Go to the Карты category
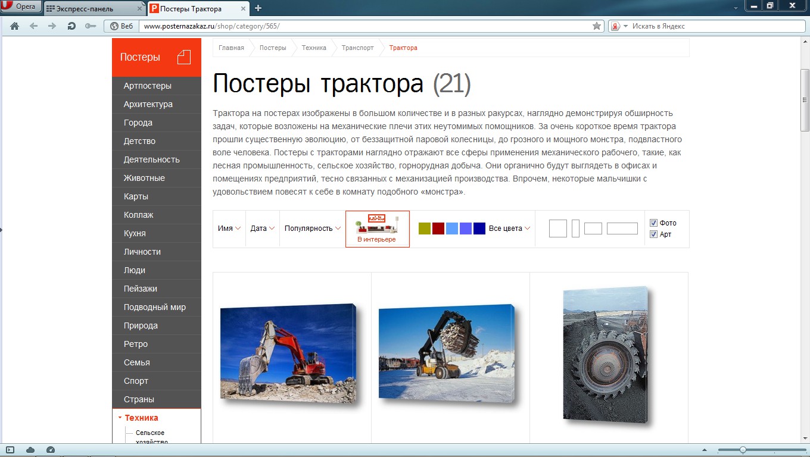 (157, 196)
